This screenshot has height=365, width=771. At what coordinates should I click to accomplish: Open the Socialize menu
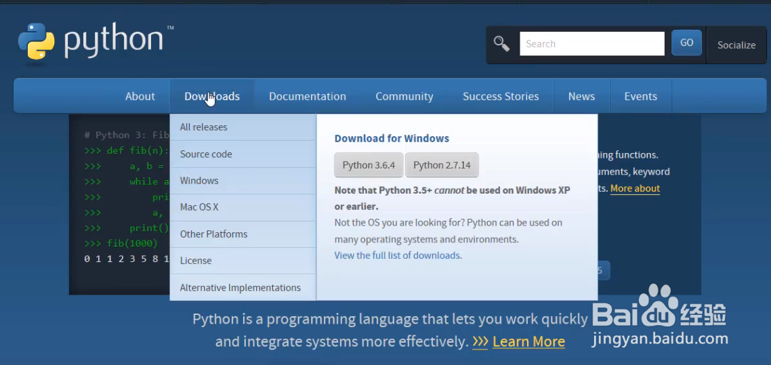coord(736,45)
